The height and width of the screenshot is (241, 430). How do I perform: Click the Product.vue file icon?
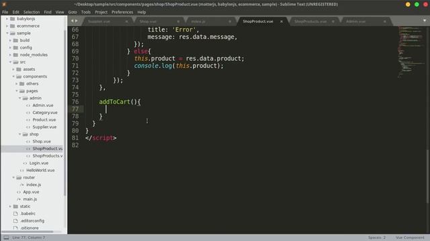click(28, 120)
